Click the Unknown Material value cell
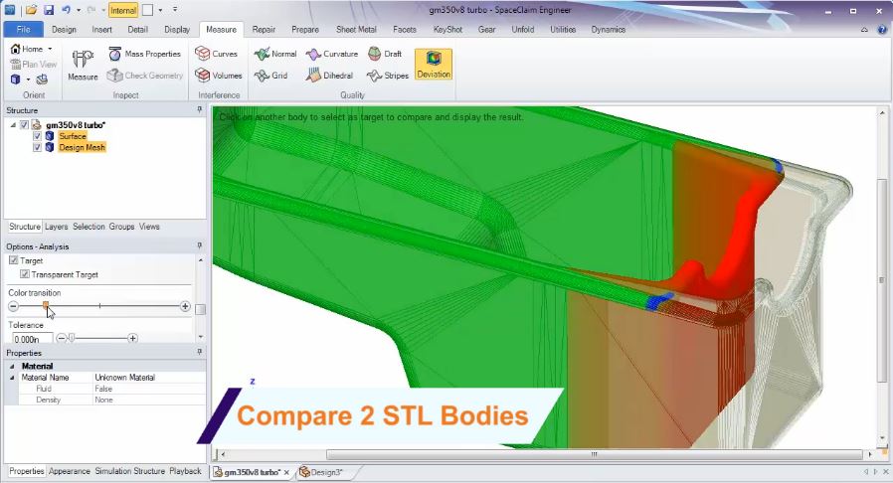The image size is (893, 483). coord(149,378)
